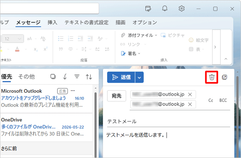The height and width of the screenshot is (158, 241).
Task: Open the message filter icon
Action: point(77,76)
